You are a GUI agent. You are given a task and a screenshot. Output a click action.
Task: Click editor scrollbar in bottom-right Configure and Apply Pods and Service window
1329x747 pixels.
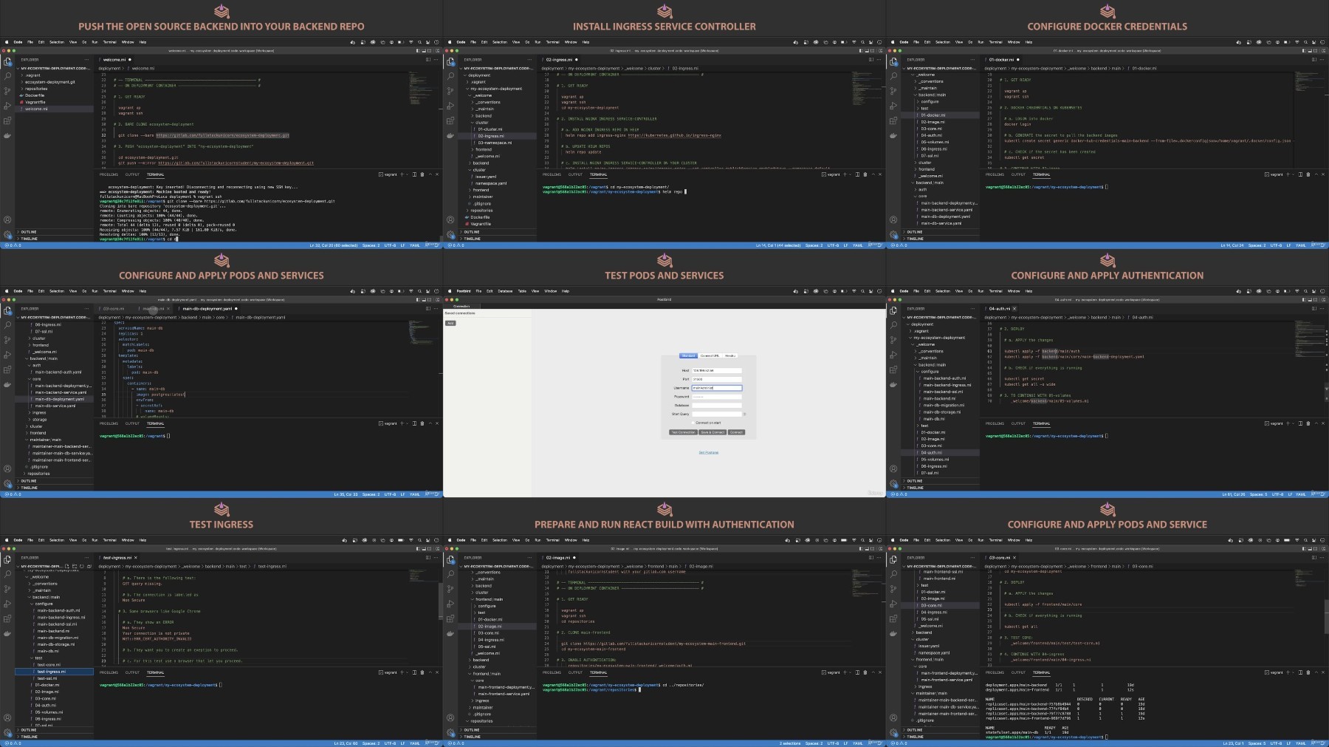pyautogui.click(x=1327, y=616)
